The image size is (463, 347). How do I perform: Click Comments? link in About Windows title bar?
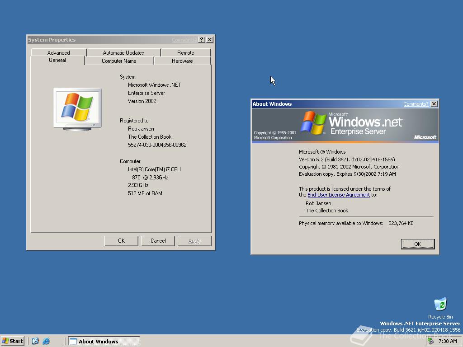point(416,104)
